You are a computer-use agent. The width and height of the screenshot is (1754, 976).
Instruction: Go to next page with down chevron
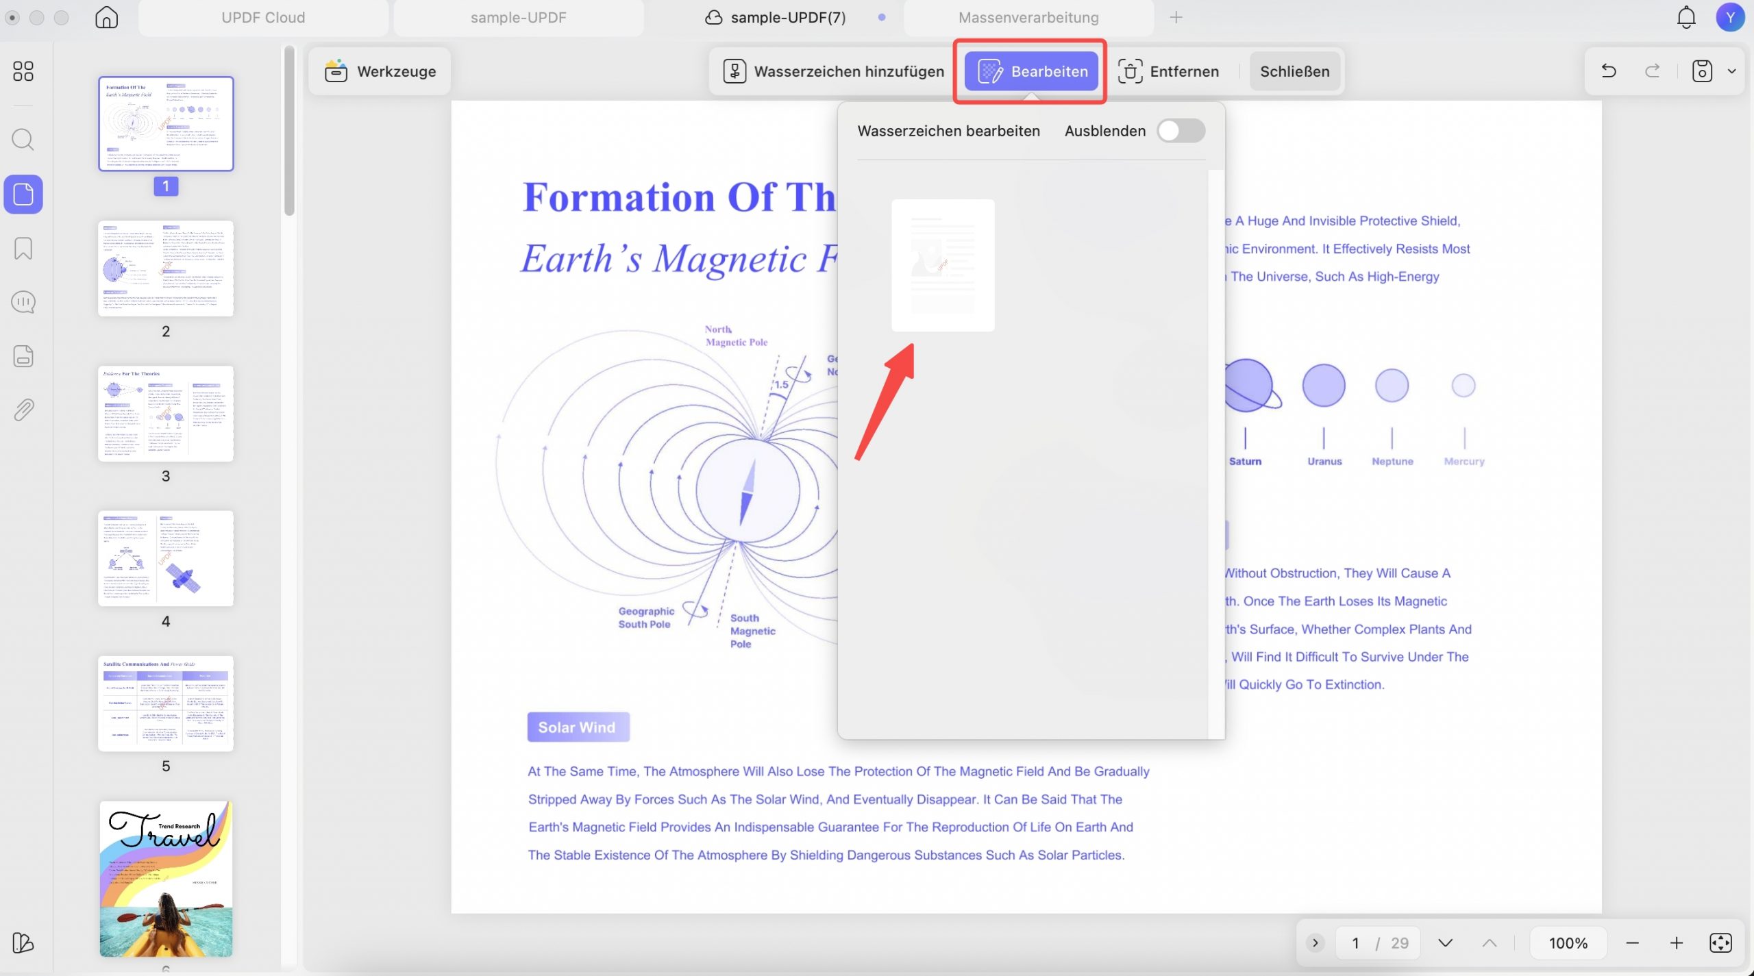(x=1446, y=943)
